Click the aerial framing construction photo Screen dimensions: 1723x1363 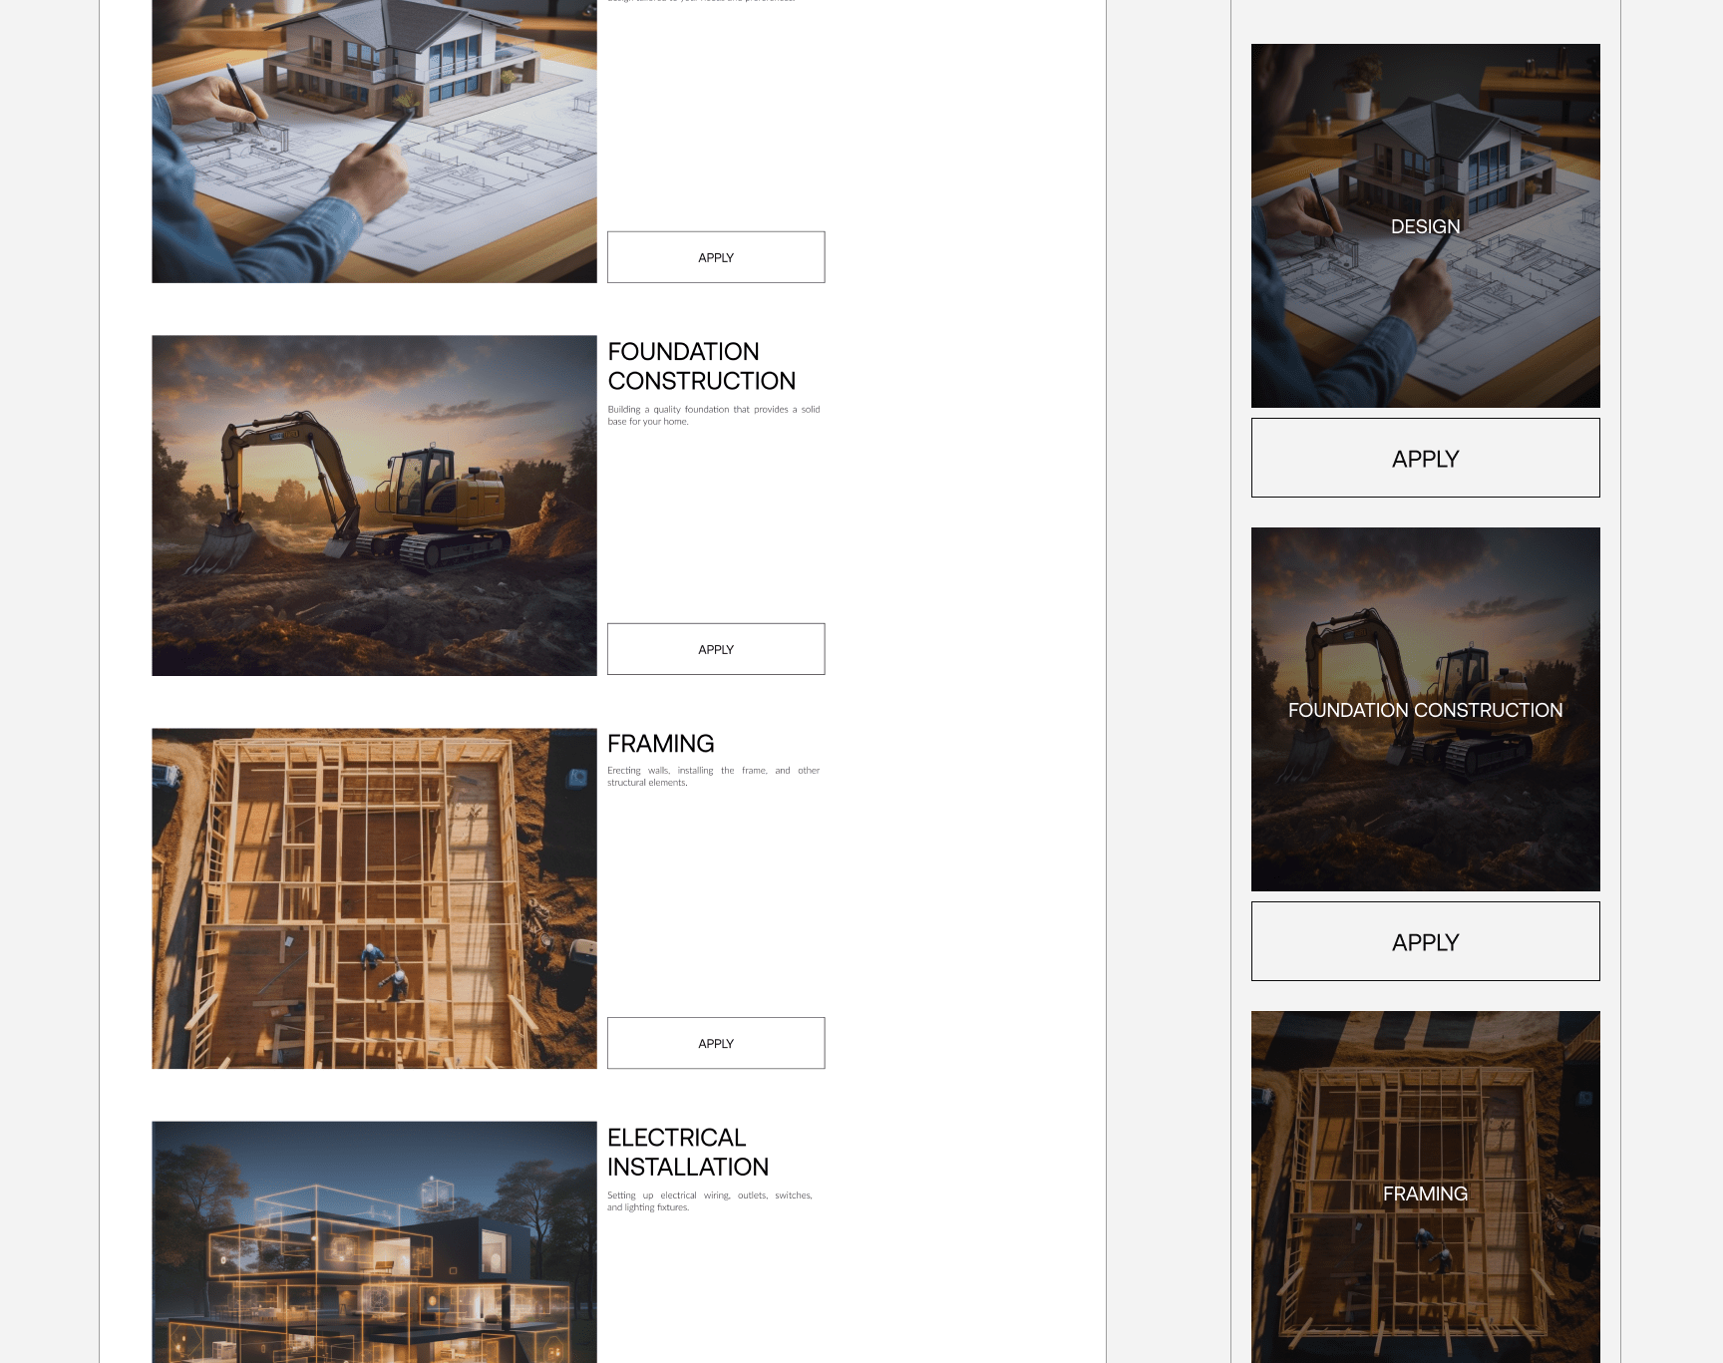[374, 897]
